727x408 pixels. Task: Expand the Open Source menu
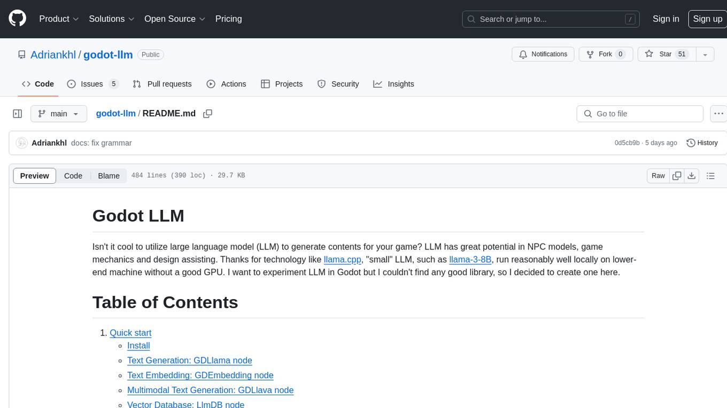coord(175,19)
